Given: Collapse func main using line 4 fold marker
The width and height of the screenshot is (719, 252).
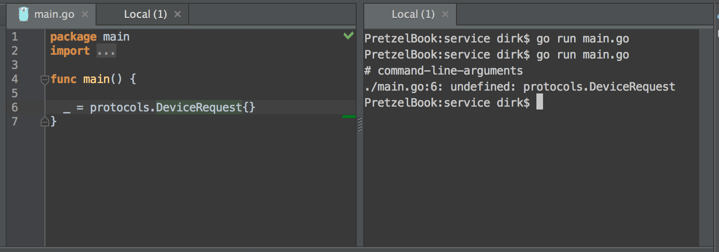Looking at the screenshot, I should (45, 80).
